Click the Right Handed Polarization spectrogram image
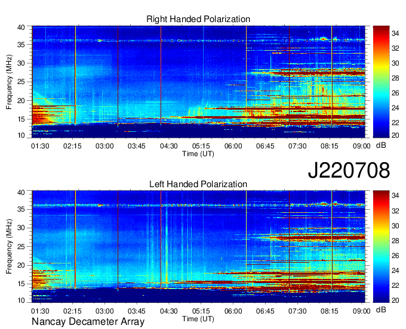 (198, 82)
